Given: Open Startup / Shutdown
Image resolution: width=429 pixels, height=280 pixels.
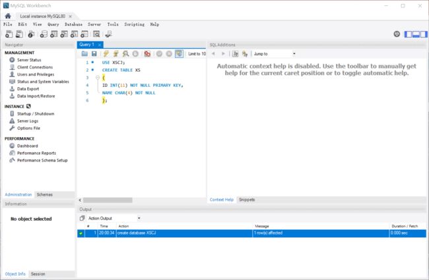Looking at the screenshot, I should click(36, 113).
